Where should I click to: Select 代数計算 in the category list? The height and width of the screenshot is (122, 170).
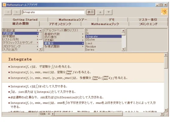(x=20, y=33)
